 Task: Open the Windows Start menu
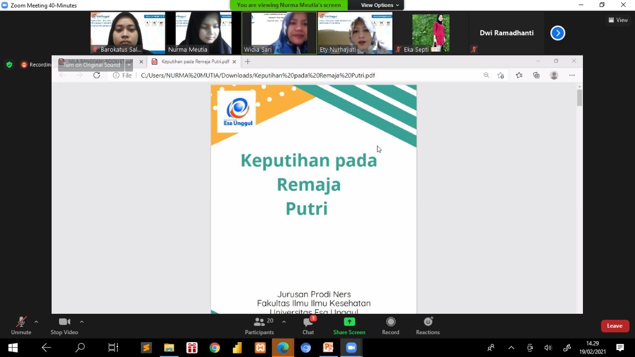coord(13,348)
